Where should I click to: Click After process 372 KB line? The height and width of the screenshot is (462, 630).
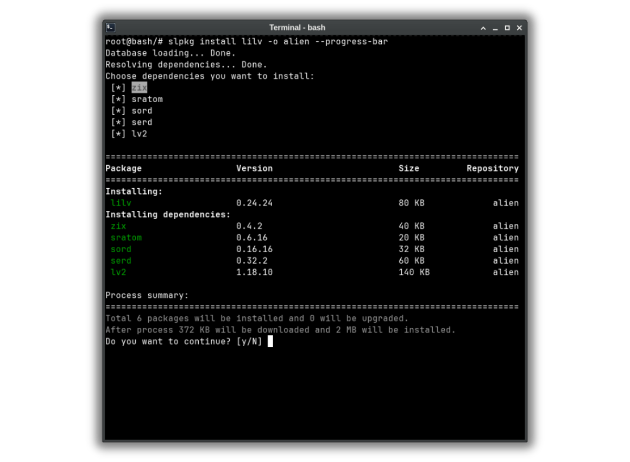tap(280, 330)
